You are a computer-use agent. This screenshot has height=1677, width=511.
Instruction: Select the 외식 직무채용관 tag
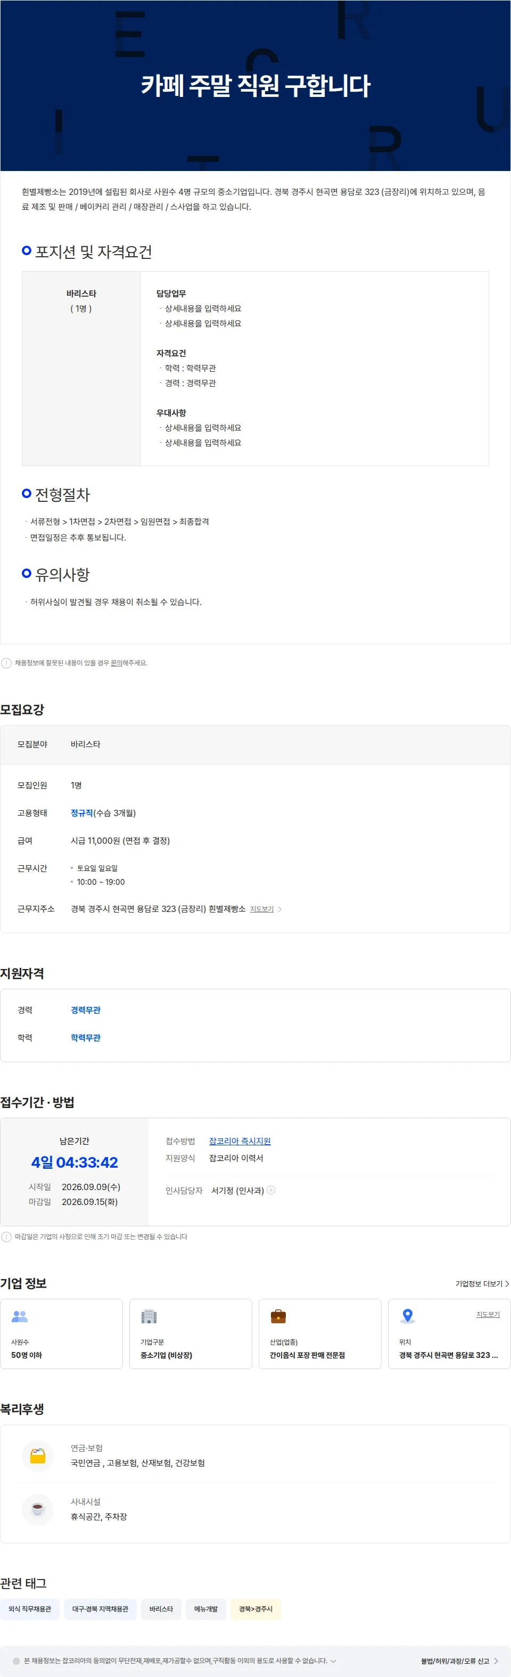point(30,1609)
